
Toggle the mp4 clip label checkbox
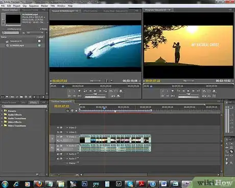[39, 45]
